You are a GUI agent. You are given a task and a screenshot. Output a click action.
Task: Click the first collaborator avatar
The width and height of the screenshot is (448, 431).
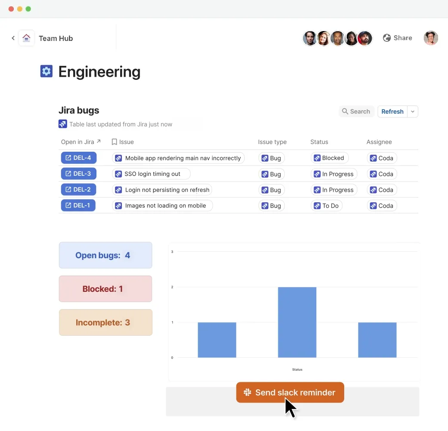coord(310,38)
